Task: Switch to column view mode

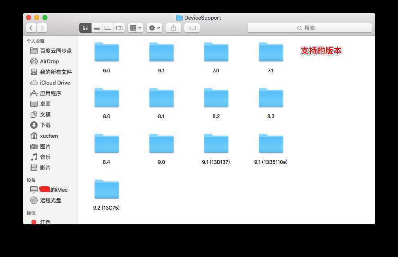Action: [108, 28]
